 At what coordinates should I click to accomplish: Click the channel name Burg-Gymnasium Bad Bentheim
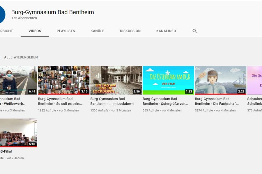click(53, 12)
